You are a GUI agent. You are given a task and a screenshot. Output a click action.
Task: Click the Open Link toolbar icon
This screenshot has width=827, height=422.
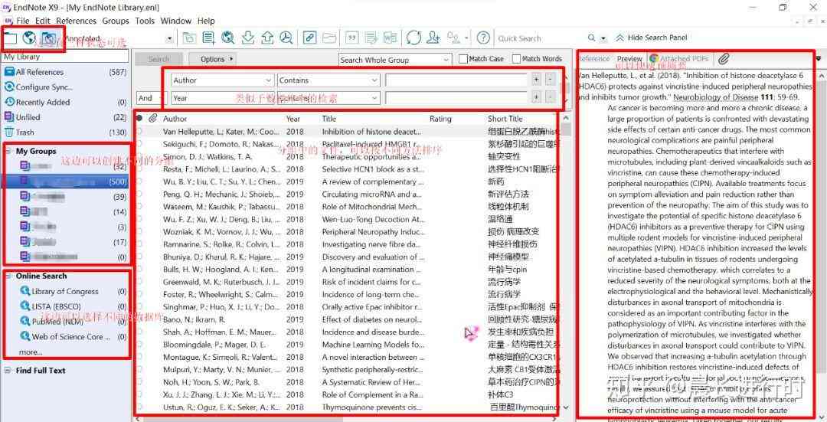tap(310, 38)
